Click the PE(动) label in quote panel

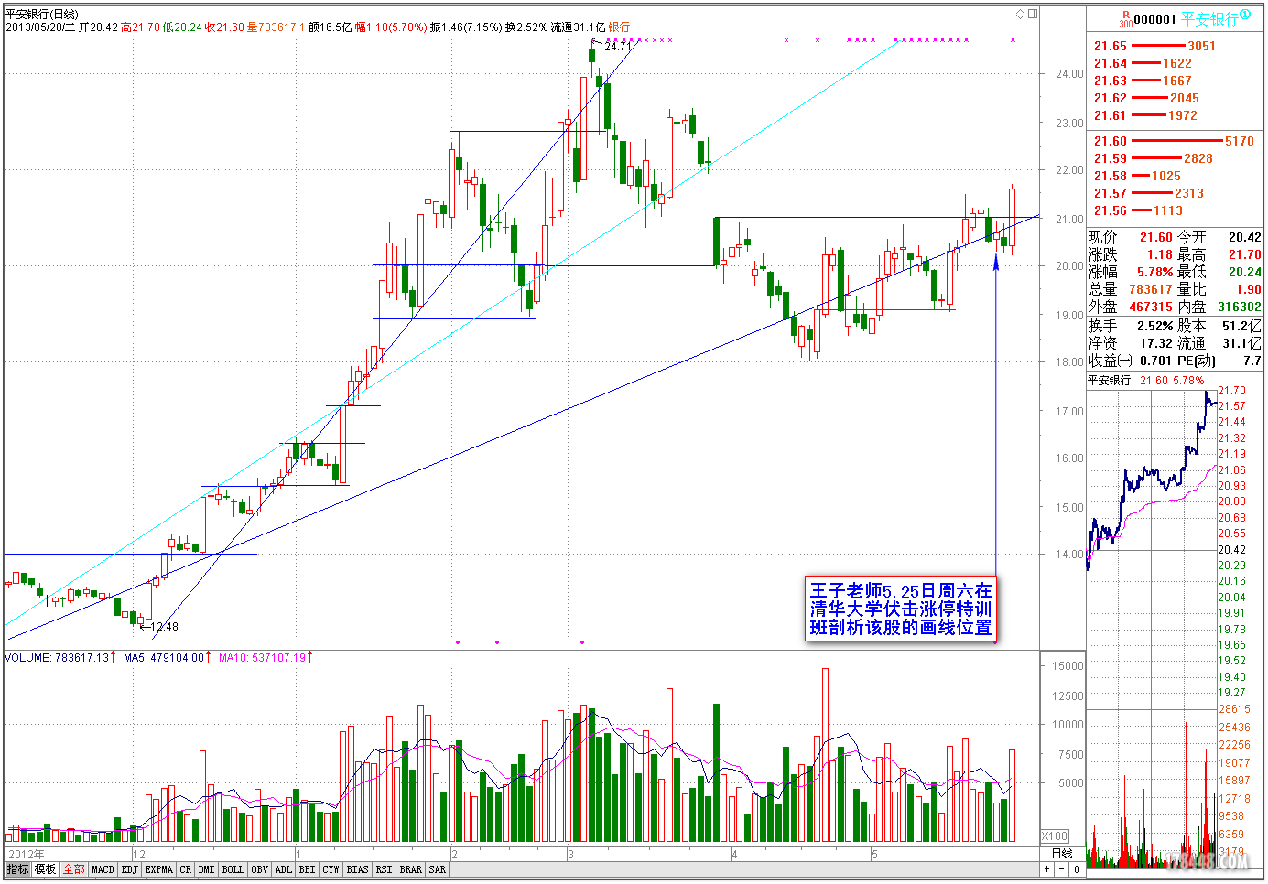point(1197,361)
